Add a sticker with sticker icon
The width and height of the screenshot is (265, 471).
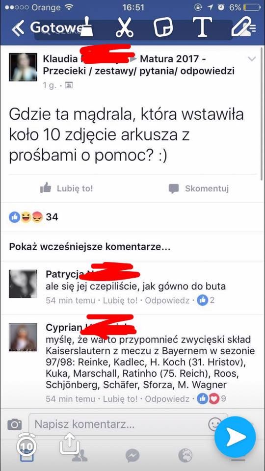[163, 27]
